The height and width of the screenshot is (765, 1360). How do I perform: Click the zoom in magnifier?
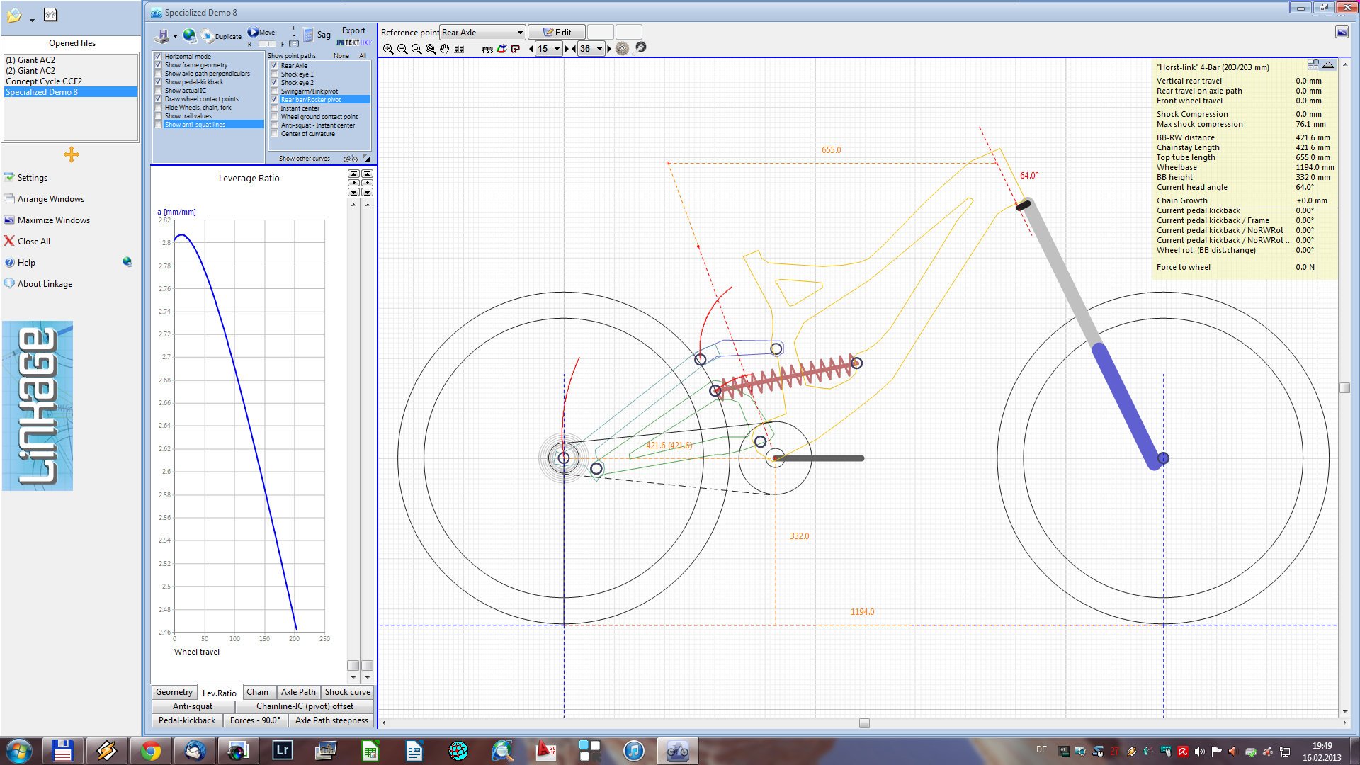[x=388, y=49]
